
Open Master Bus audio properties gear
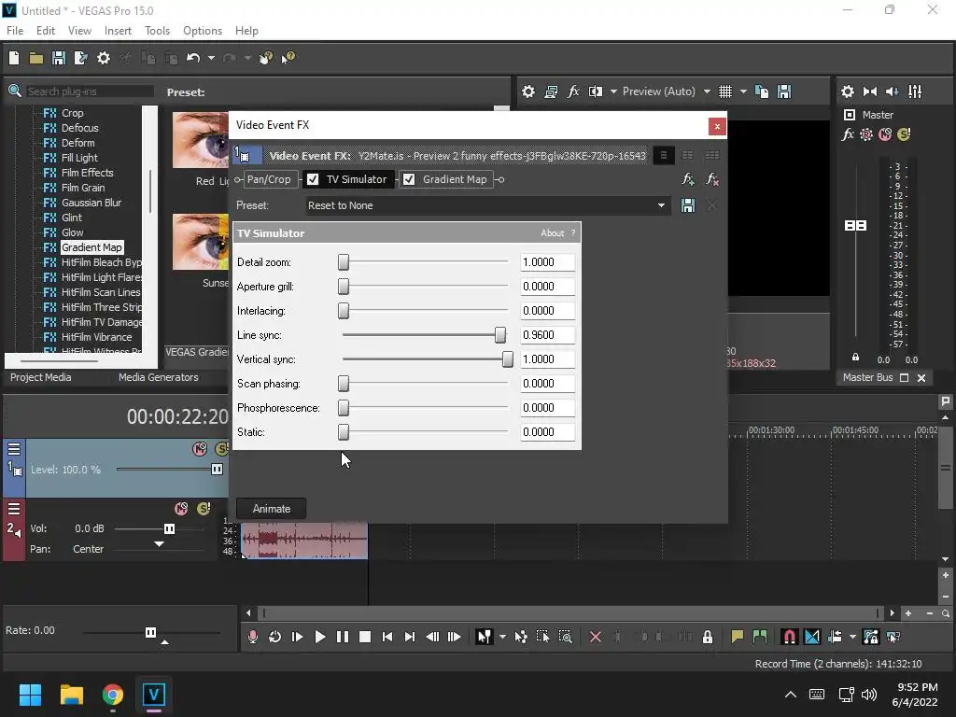tap(848, 92)
